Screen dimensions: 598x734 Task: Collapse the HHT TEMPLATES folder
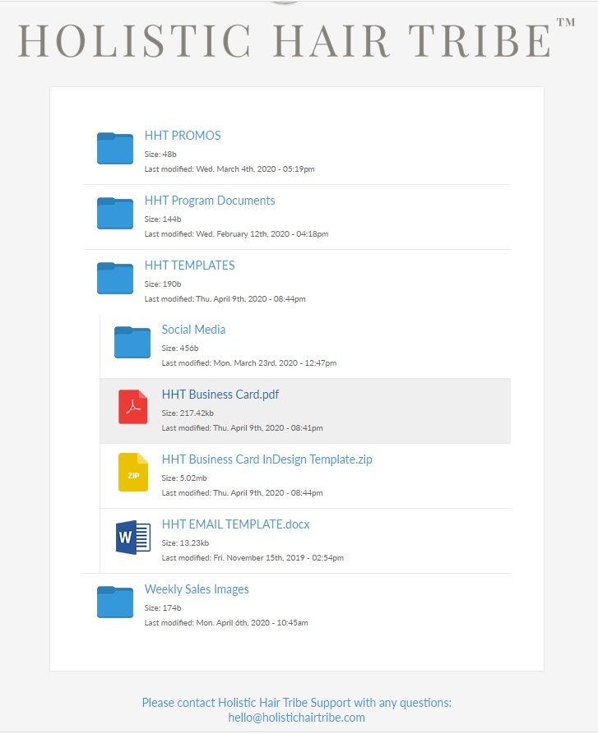point(189,265)
